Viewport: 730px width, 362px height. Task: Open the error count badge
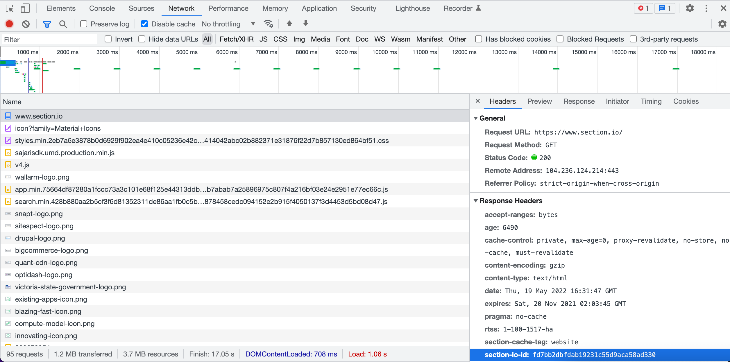tap(643, 8)
